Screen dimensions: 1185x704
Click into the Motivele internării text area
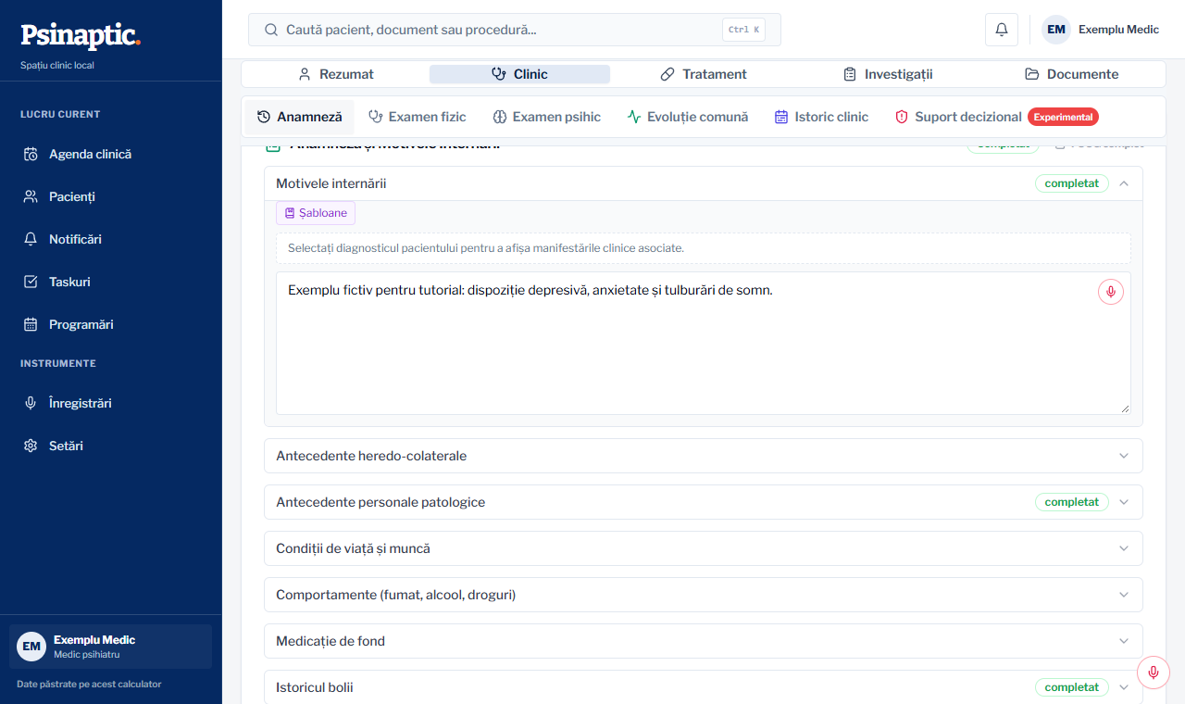pos(704,343)
